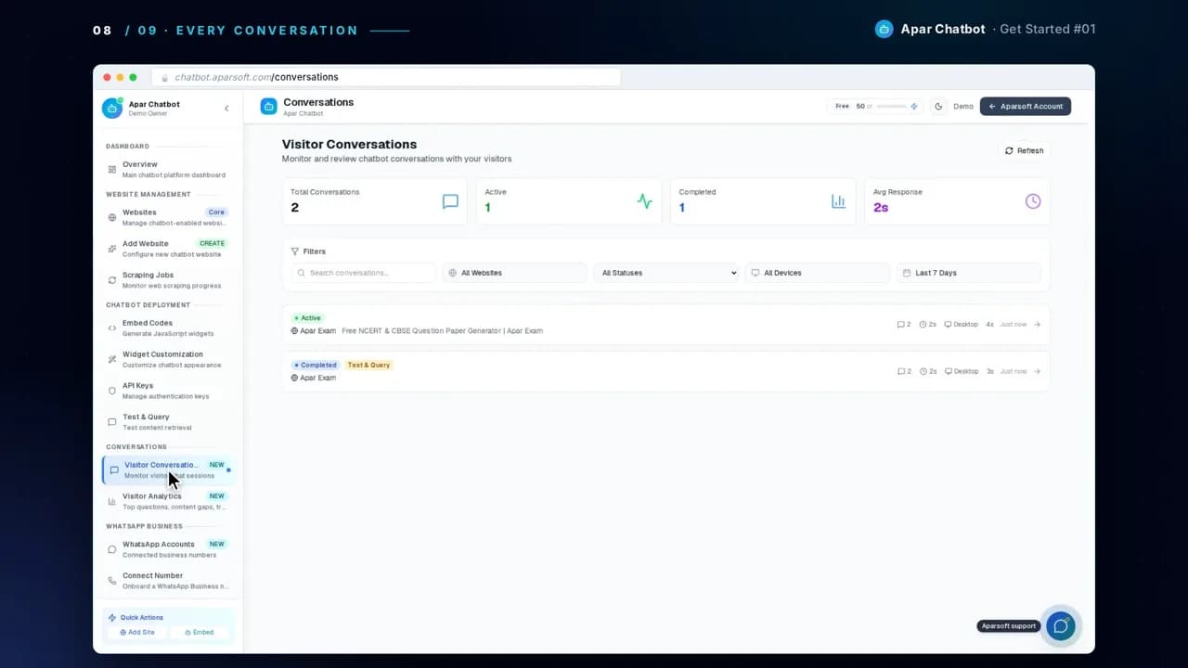The height and width of the screenshot is (668, 1188).
Task: Open Websites in the sidebar
Action: pos(167,217)
